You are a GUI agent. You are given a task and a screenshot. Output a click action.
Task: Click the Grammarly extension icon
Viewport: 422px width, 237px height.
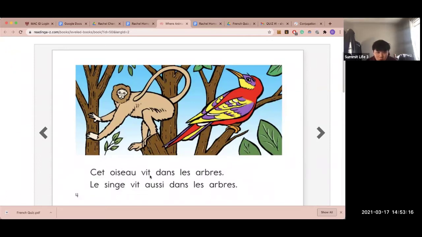302,32
